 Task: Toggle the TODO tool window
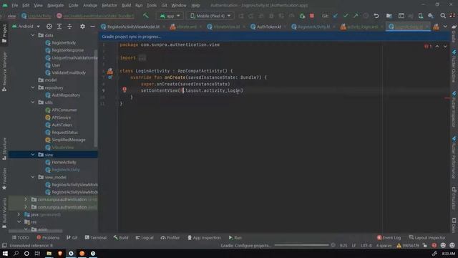pos(20,237)
